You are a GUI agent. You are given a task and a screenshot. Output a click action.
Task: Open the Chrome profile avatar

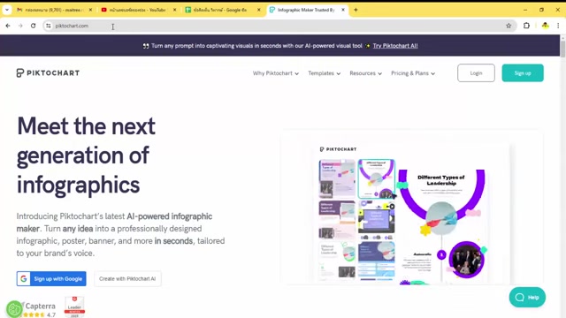pyautogui.click(x=546, y=26)
